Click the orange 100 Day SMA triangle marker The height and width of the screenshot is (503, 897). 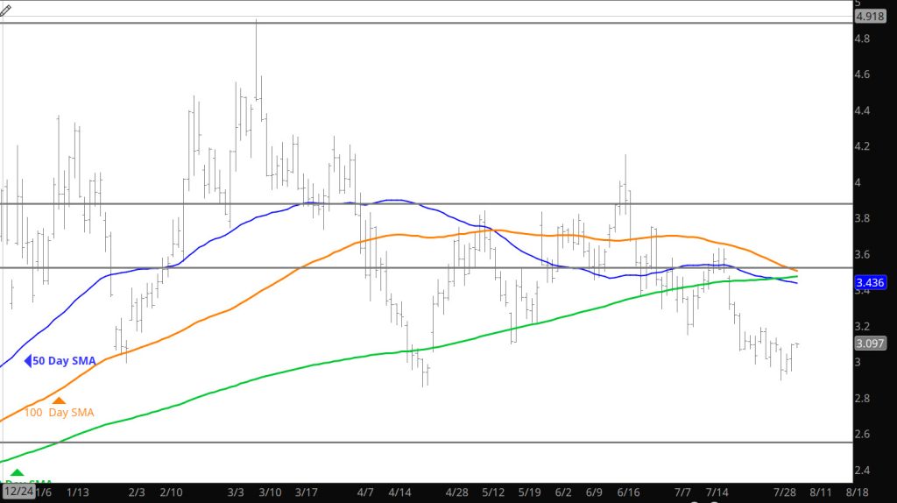click(59, 400)
